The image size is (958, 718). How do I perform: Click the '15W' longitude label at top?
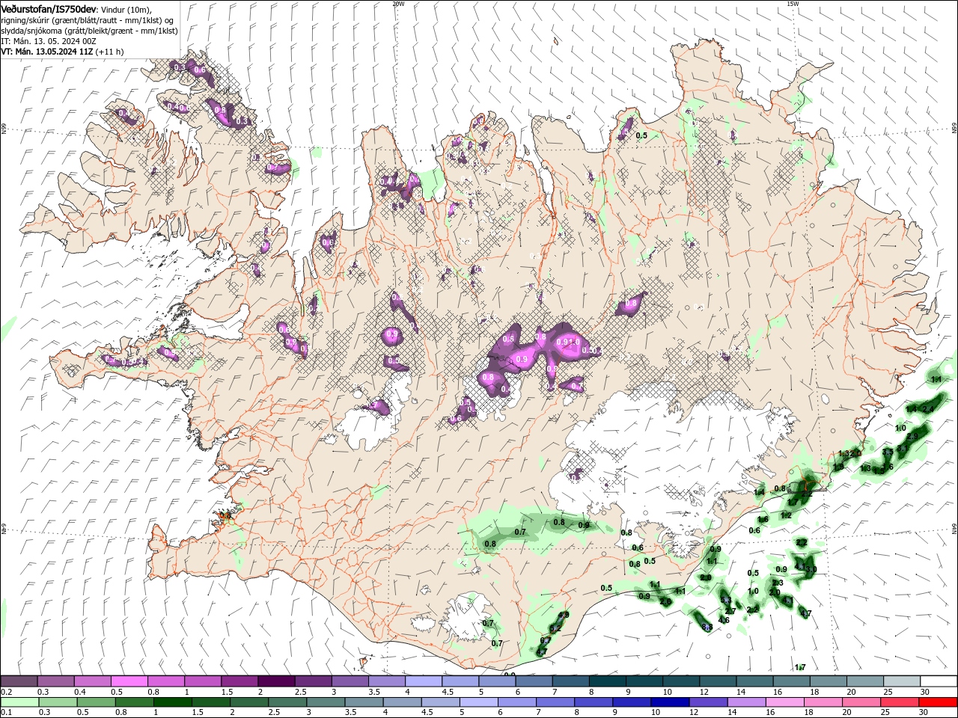coord(793,4)
